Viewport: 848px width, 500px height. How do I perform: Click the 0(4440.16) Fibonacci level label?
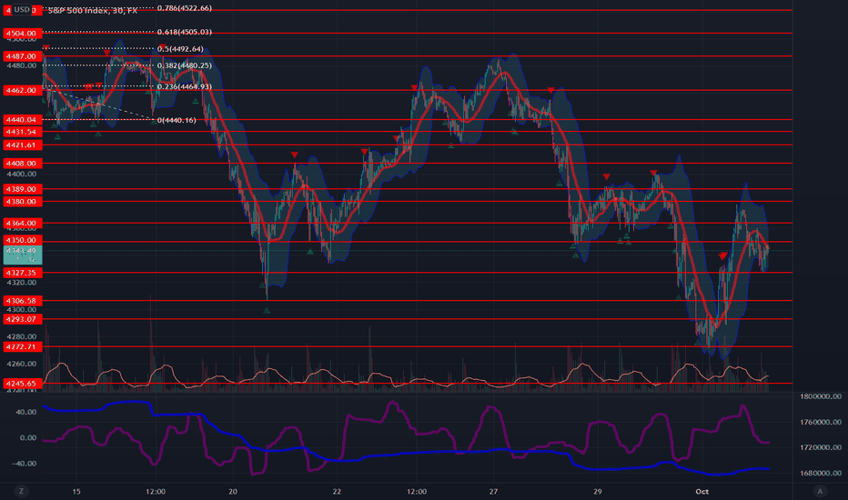[177, 120]
